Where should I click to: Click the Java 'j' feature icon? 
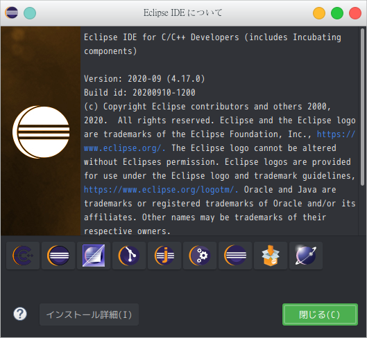pos(164,256)
